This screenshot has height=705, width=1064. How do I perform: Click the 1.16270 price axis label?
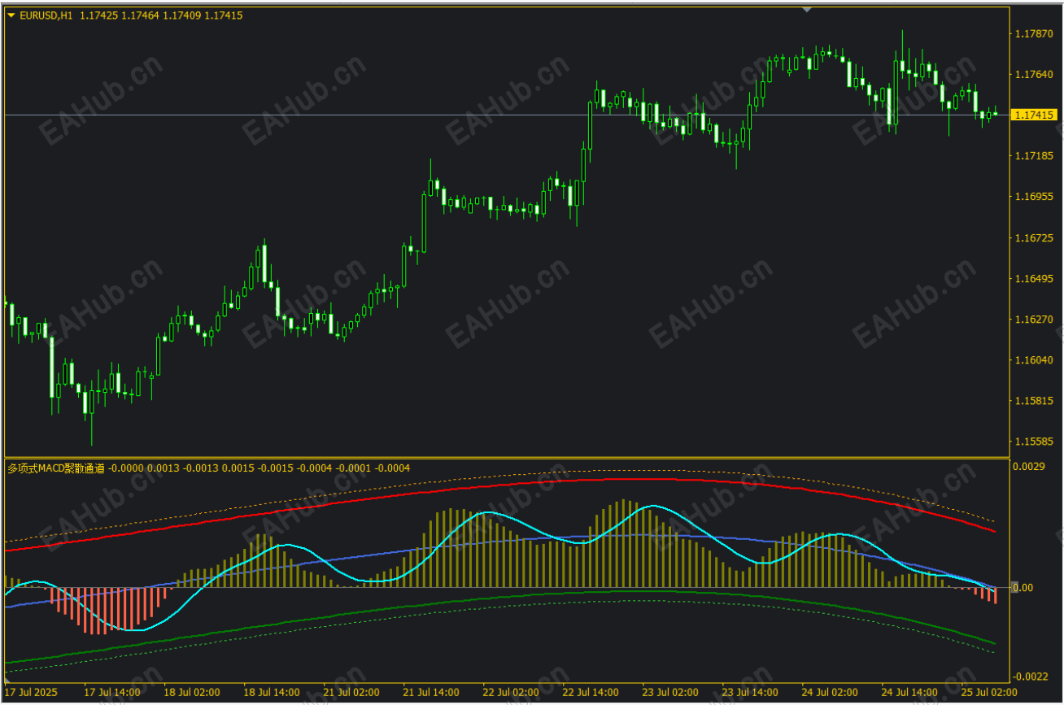(x=1033, y=319)
